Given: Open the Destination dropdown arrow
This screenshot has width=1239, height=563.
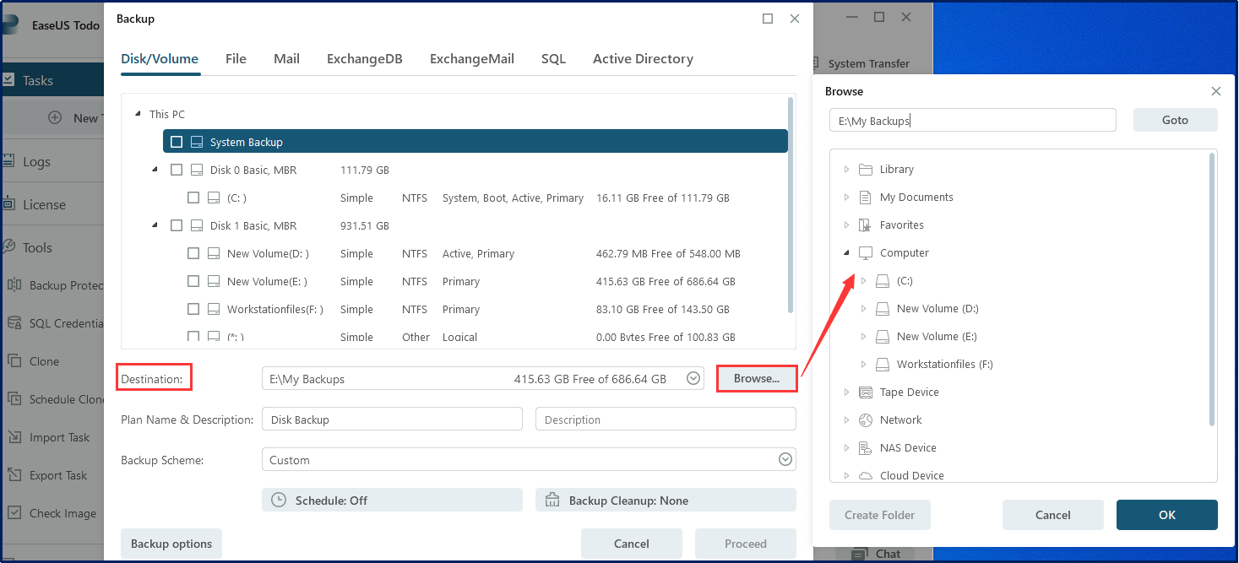Looking at the screenshot, I should click(x=693, y=379).
